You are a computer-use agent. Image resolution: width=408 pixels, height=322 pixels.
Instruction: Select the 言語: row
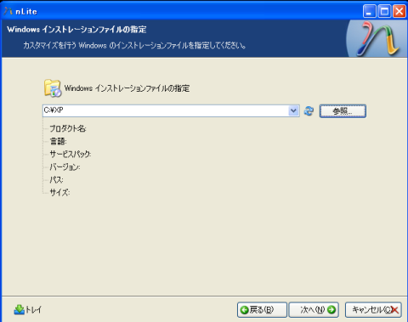[58, 141]
